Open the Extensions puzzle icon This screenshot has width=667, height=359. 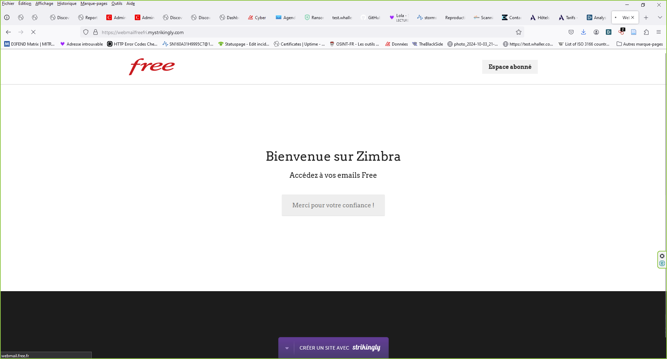click(646, 32)
